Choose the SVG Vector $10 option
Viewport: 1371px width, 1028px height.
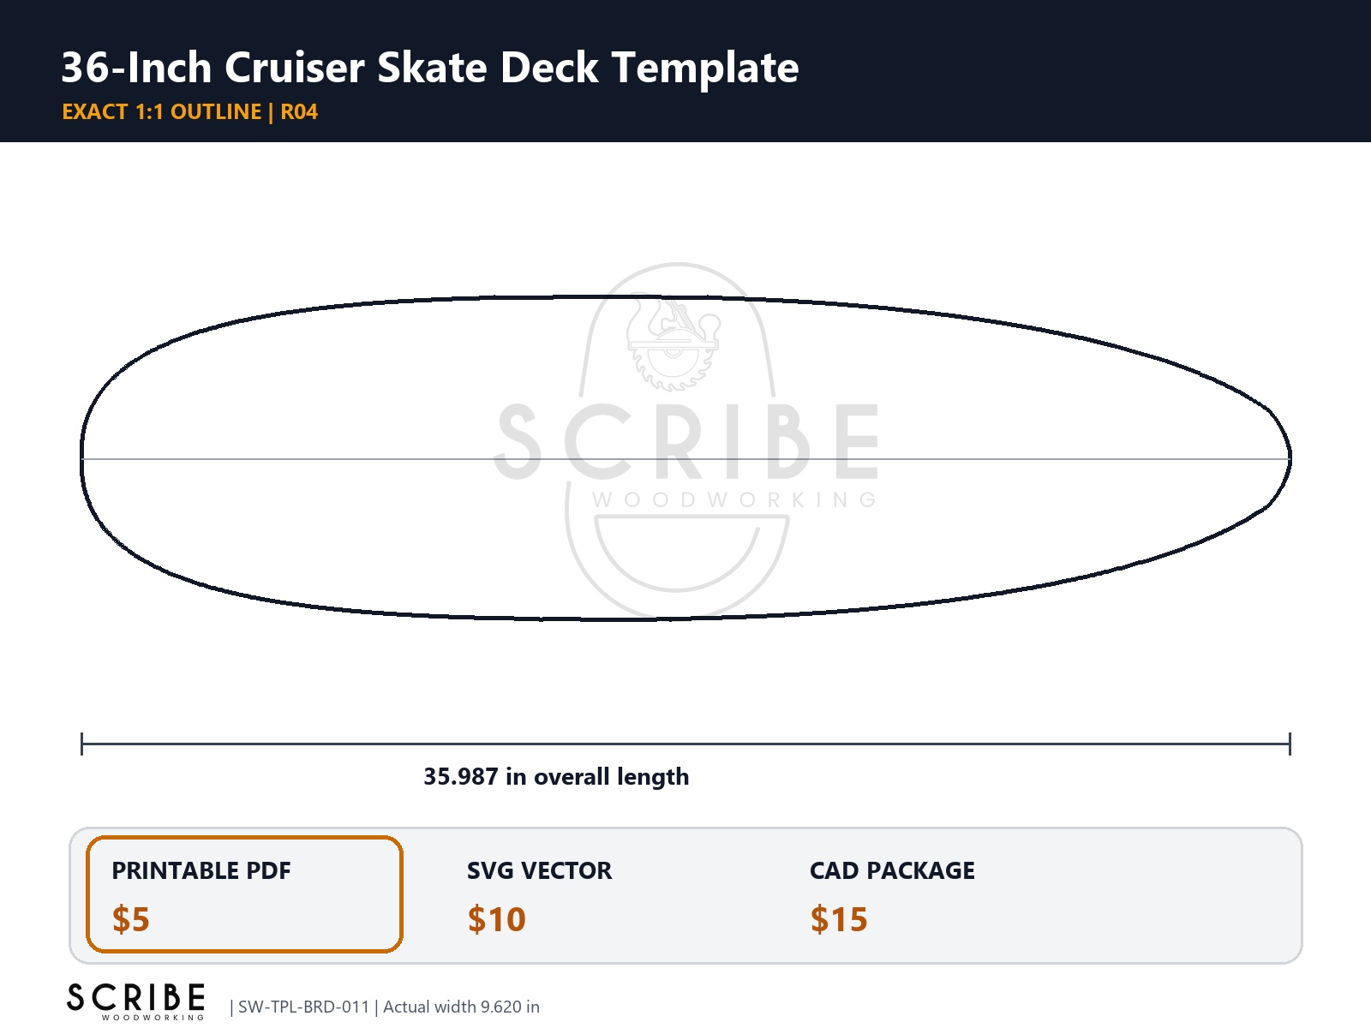pyautogui.click(x=540, y=894)
